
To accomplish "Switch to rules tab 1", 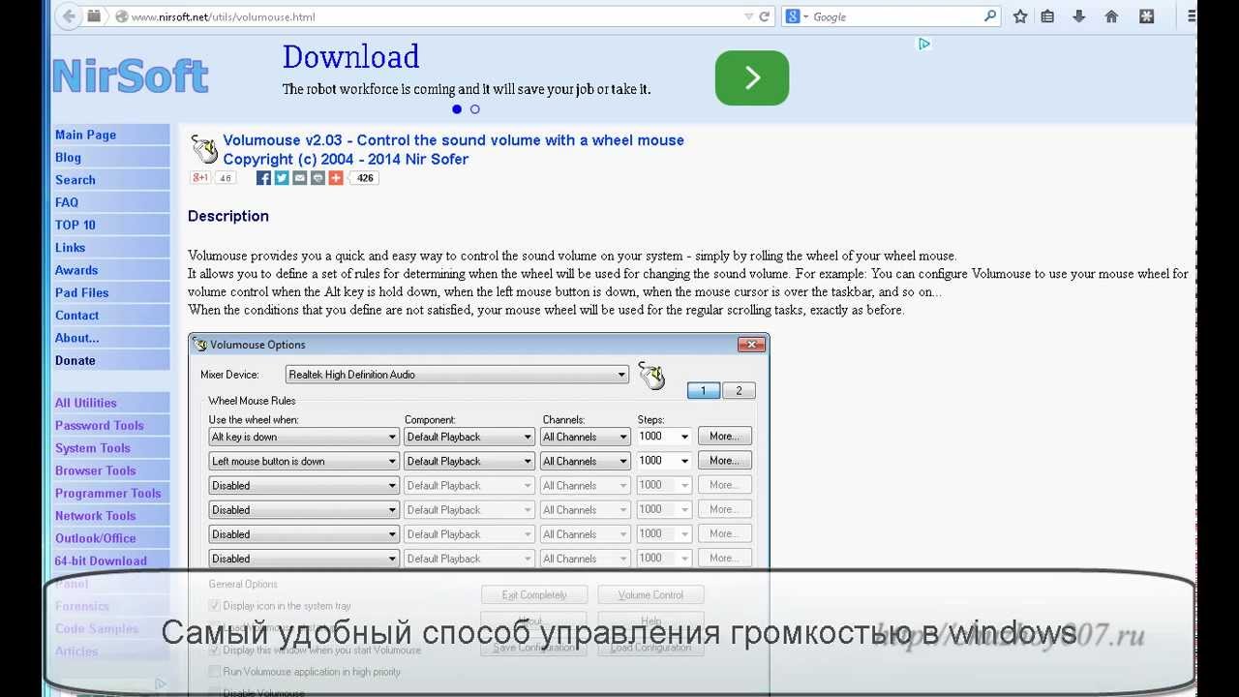I will pyautogui.click(x=704, y=391).
